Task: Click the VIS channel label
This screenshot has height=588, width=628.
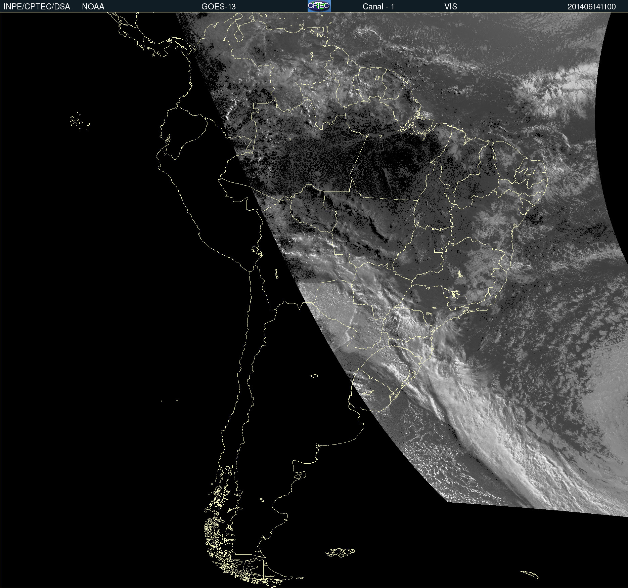Action: 451,7
